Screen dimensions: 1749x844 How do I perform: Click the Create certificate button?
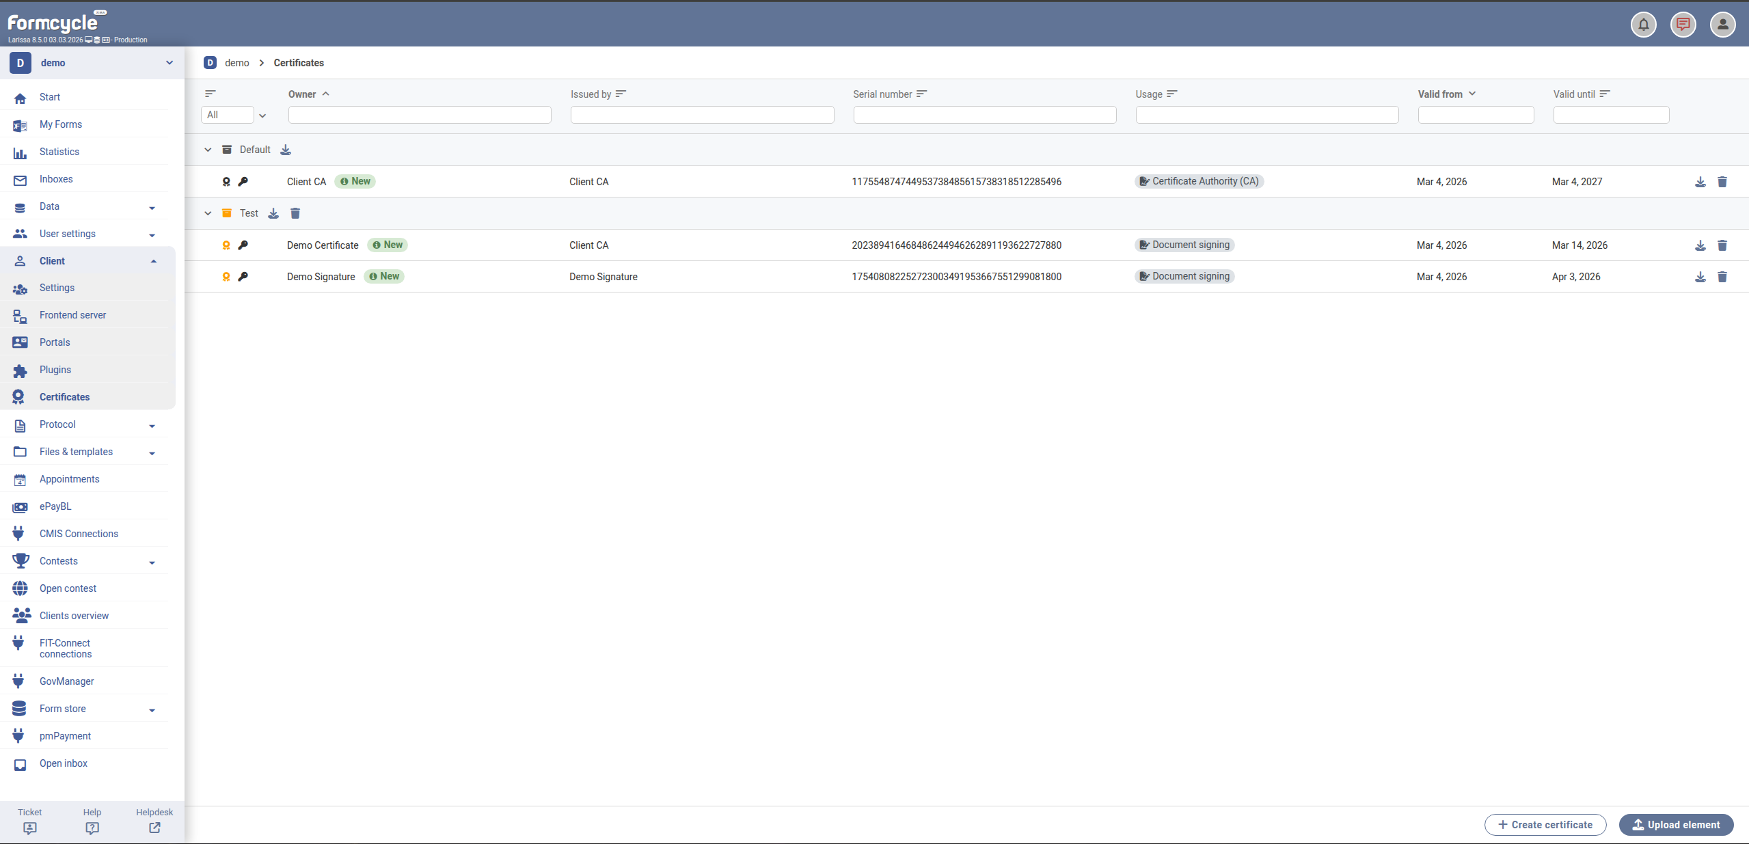coord(1545,824)
